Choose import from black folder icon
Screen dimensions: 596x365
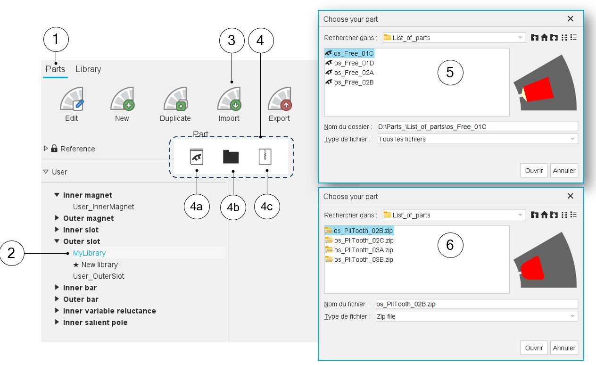tap(231, 157)
